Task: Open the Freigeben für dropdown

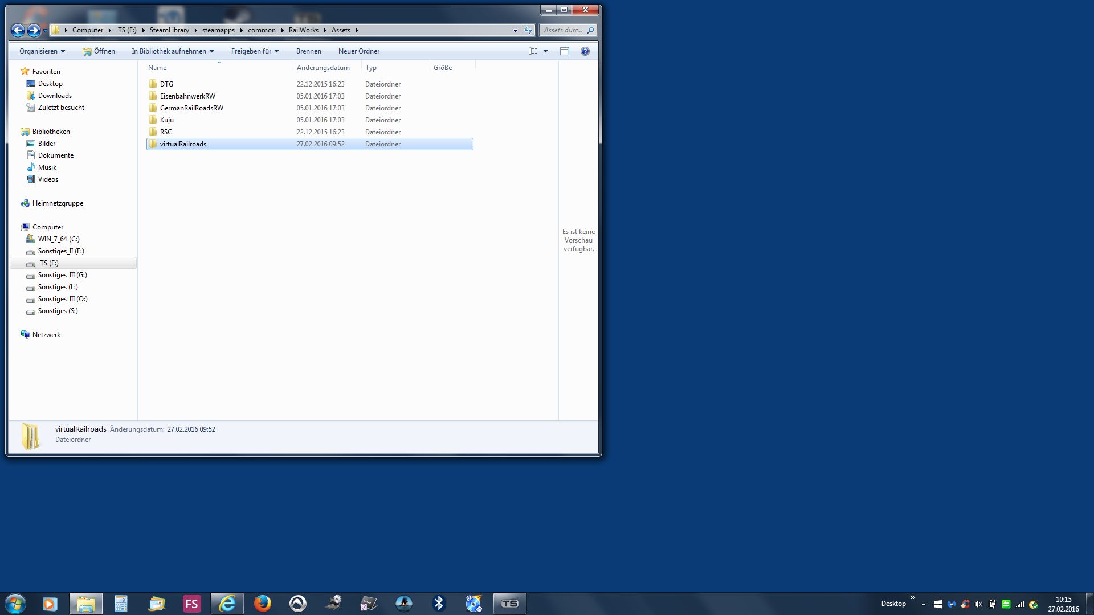Action: coord(255,51)
